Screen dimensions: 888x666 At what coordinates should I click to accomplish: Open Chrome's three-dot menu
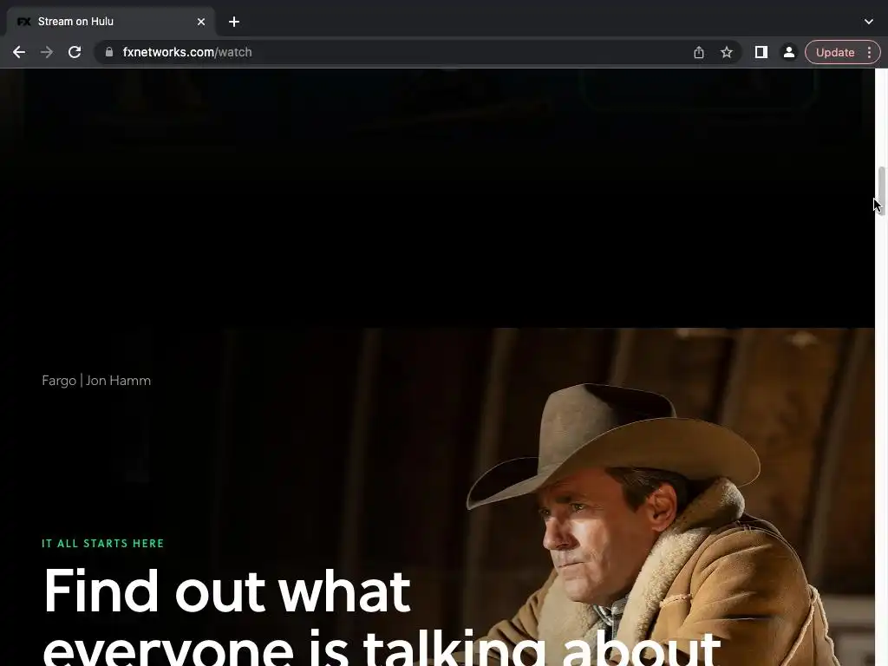(x=869, y=52)
